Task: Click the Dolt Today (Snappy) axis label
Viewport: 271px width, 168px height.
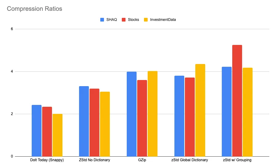Action: tap(47, 160)
